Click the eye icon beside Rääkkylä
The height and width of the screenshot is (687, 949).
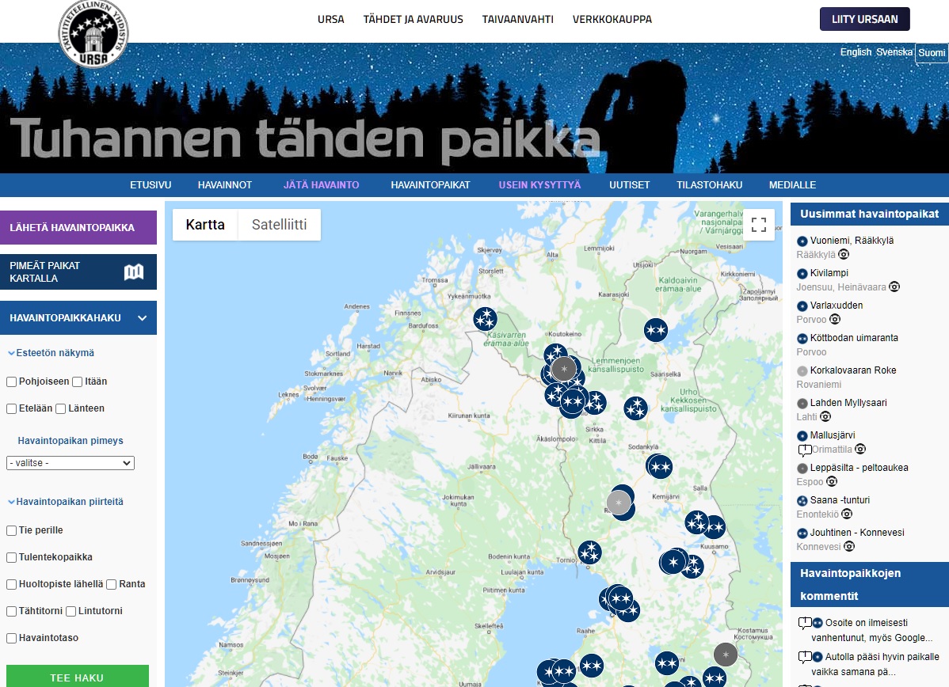coord(844,255)
